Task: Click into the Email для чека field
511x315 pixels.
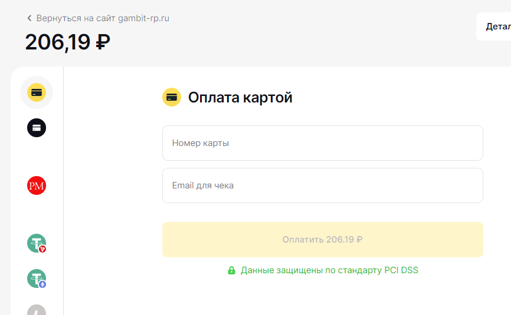Action: point(322,185)
